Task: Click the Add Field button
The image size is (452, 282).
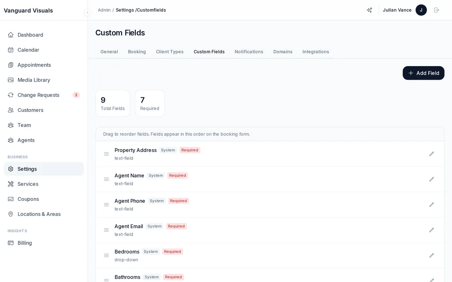Action: tap(423, 73)
